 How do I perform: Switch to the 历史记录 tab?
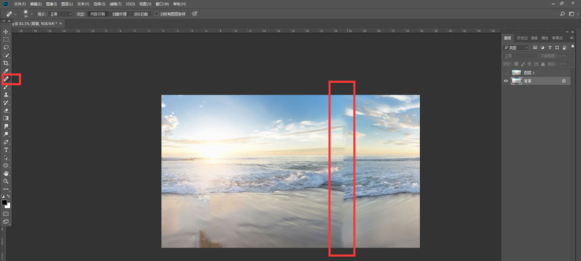[x=522, y=38]
